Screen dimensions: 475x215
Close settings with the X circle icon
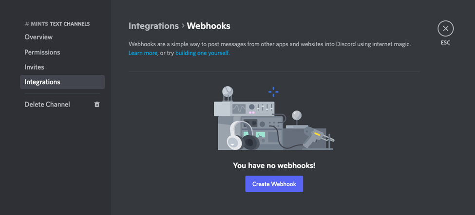(445, 28)
